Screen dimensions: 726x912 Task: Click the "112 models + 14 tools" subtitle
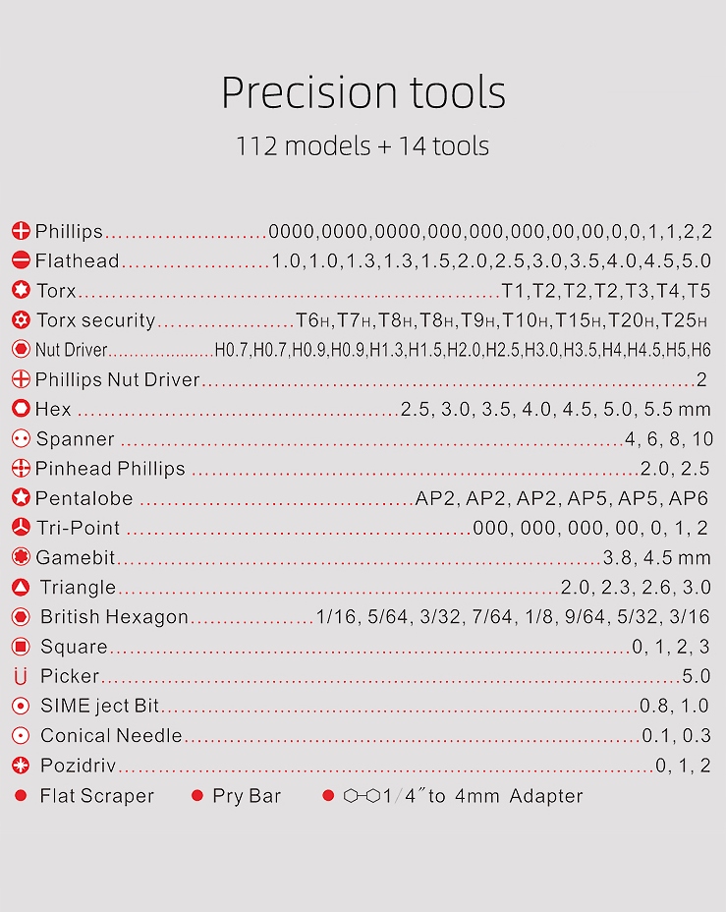(x=363, y=146)
